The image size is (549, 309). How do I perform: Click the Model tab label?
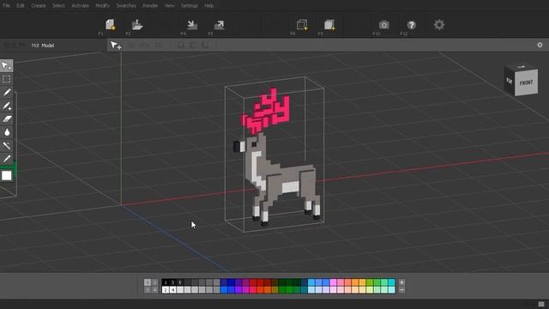[x=48, y=45]
